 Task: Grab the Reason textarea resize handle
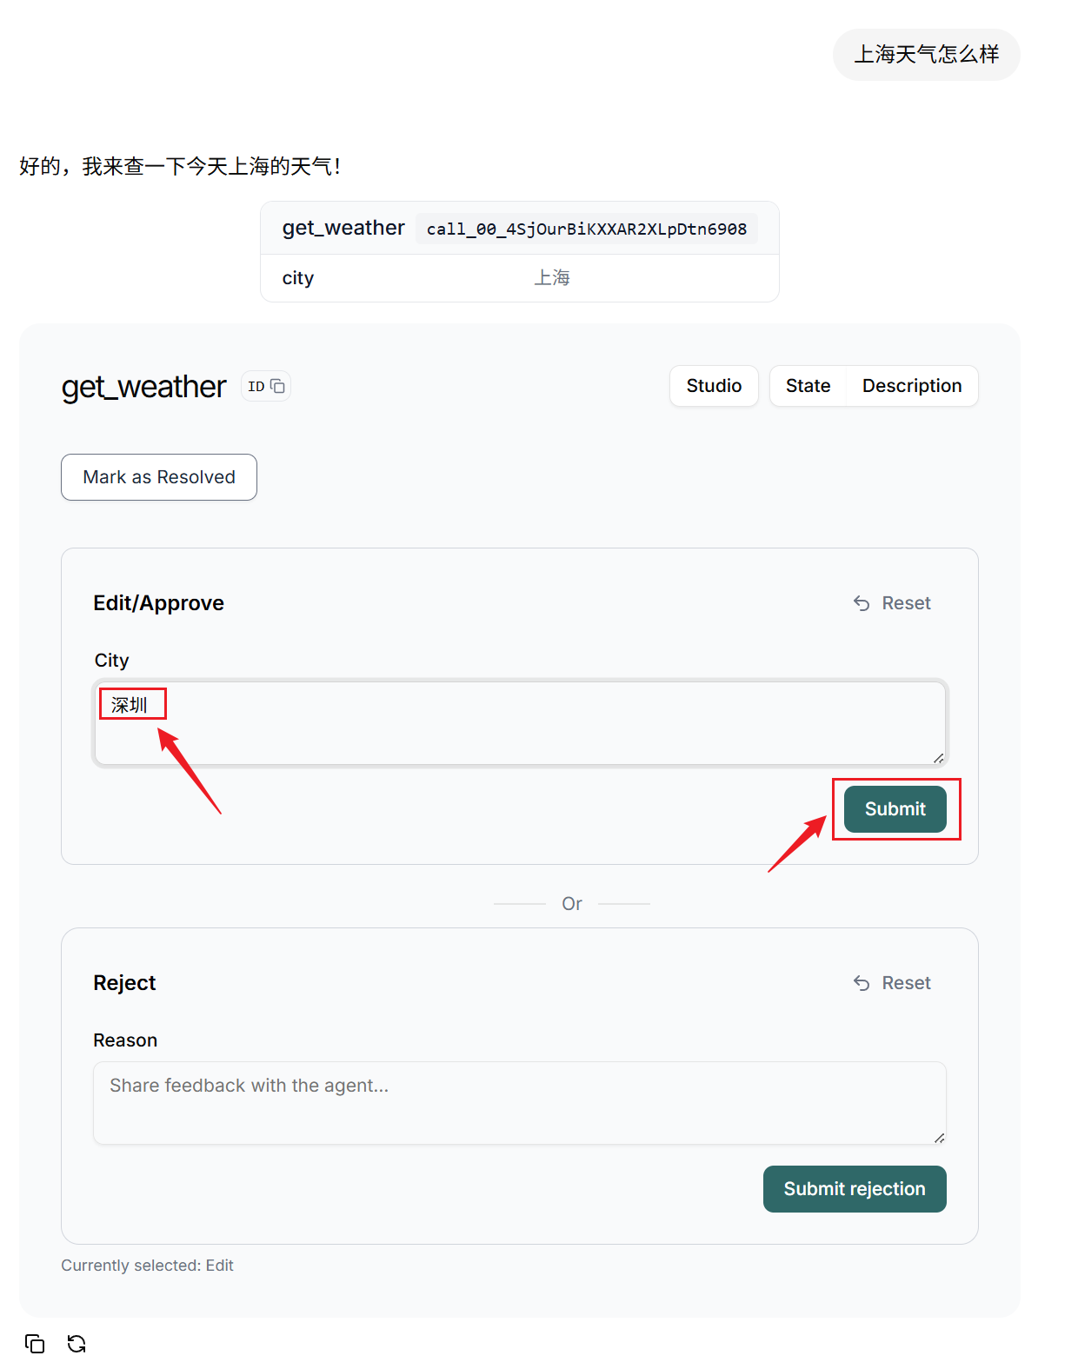939,1138
